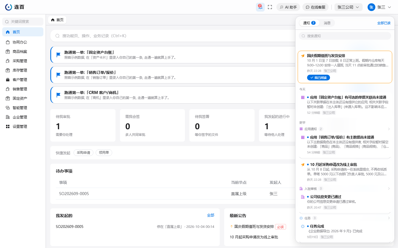Open SO202609-0005 in the 待办事项 table

pos(74,194)
